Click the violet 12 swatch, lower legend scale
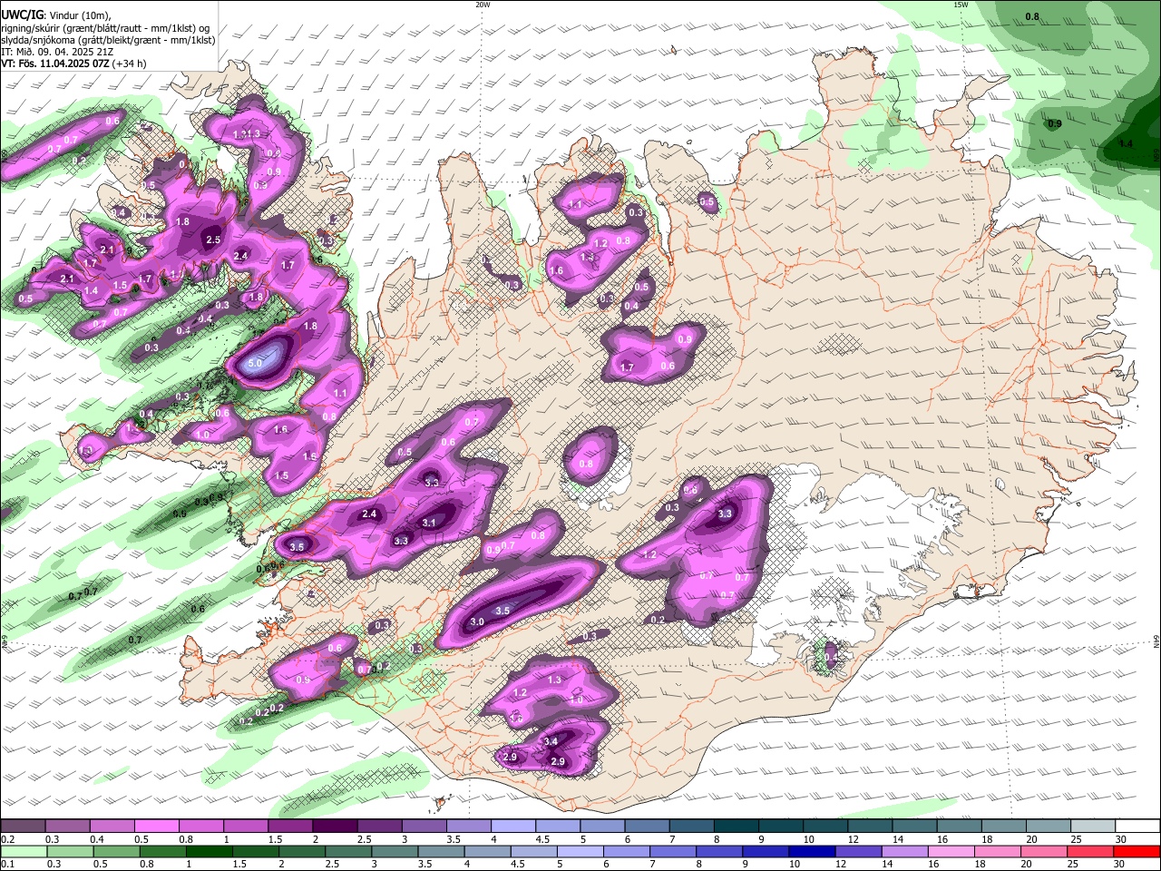The height and width of the screenshot is (871, 1161). tap(857, 851)
